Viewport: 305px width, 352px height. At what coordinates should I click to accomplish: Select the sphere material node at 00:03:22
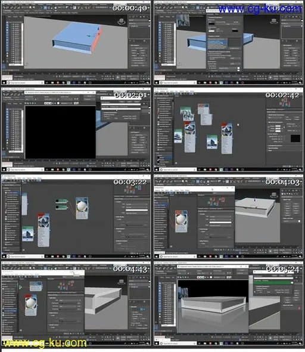tap(82, 208)
